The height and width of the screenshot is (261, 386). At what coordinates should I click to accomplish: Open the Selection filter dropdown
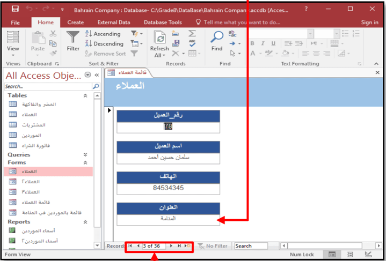point(136,33)
